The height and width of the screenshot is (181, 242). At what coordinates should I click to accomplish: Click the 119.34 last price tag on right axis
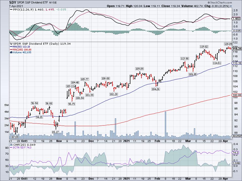click(237, 49)
